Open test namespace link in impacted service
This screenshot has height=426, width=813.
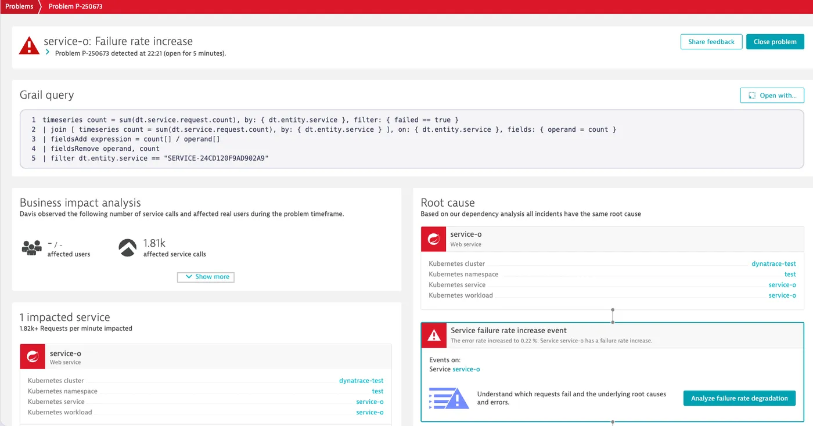coord(377,391)
